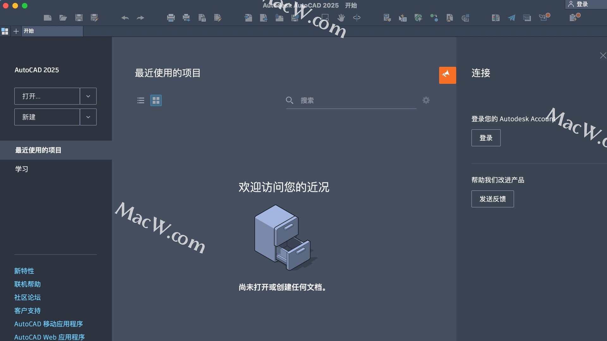Image resolution: width=607 pixels, height=341 pixels.
Task: Click 登录 in the title bar
Action: [x=582, y=4]
